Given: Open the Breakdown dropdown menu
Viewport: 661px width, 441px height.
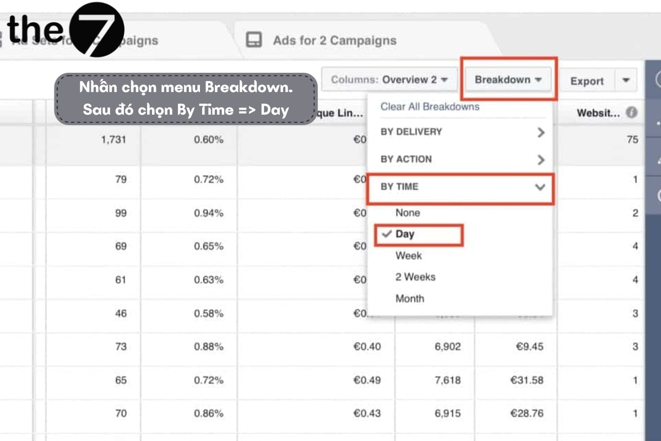Looking at the screenshot, I should click(x=508, y=80).
